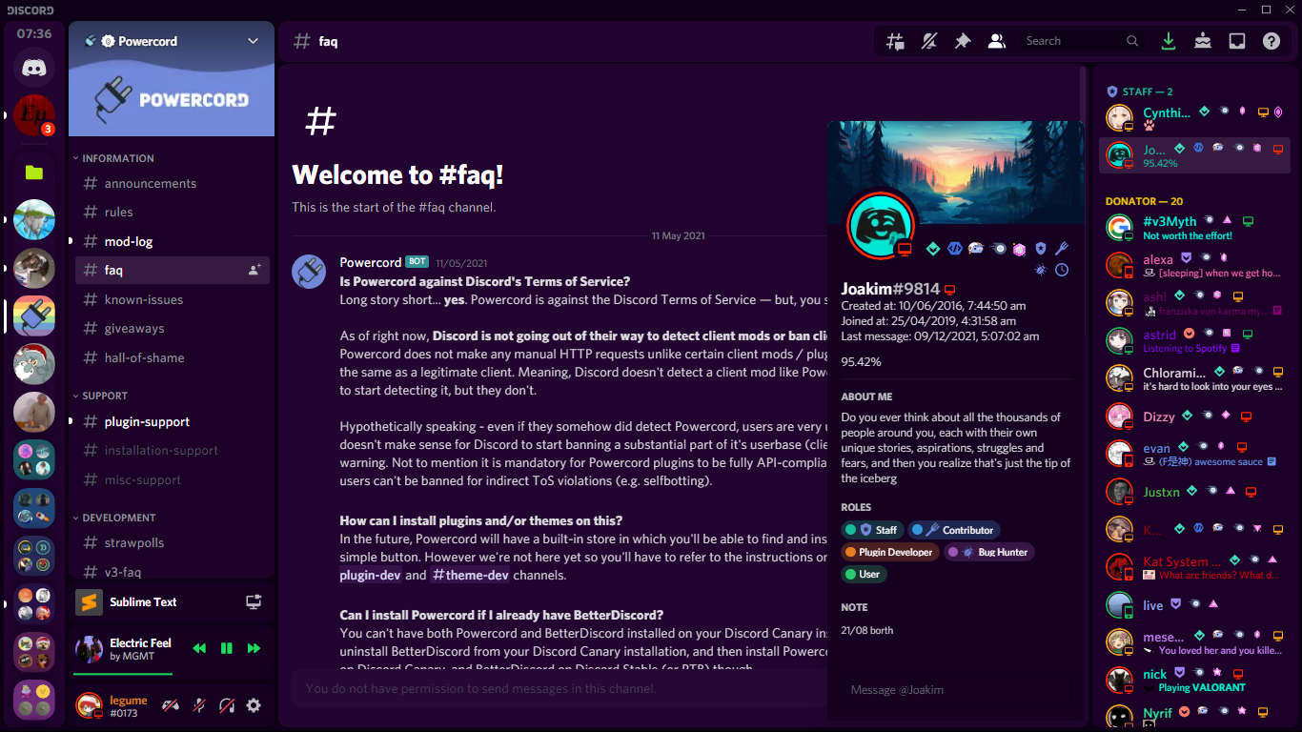The image size is (1302, 732).
Task: Click the Message @Joakim input box
Action: [x=955, y=690]
